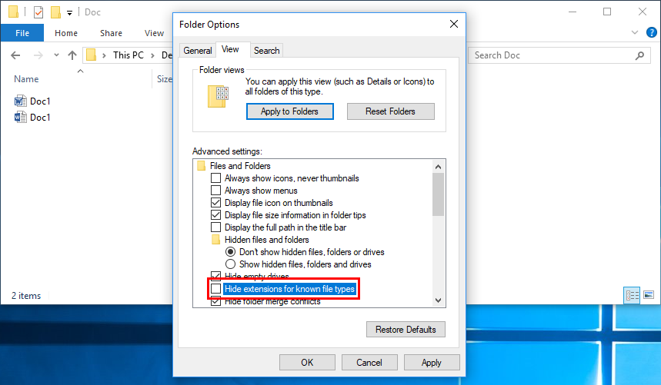Viewport: 661px width, 385px height.
Task: Switch to the General tab
Action: coord(197,51)
